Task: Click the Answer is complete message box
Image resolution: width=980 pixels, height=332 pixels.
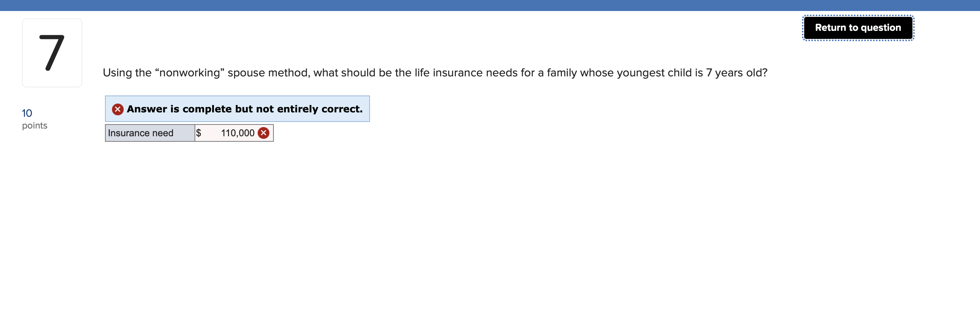Action: point(237,109)
